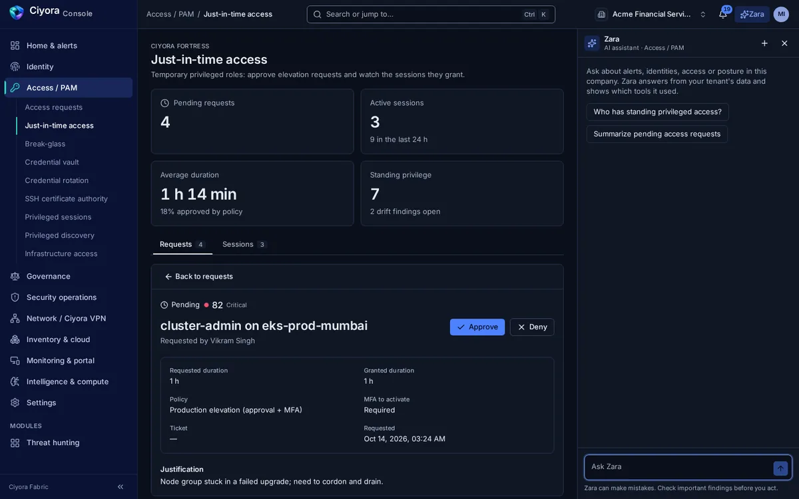Viewport: 799px width, 499px height.
Task: Open the Active sessions stat card
Action: pyautogui.click(x=462, y=122)
